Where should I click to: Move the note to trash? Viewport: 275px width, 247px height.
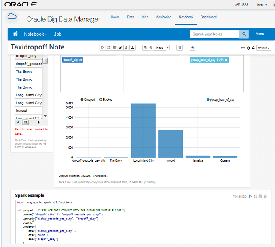(x=180, y=48)
